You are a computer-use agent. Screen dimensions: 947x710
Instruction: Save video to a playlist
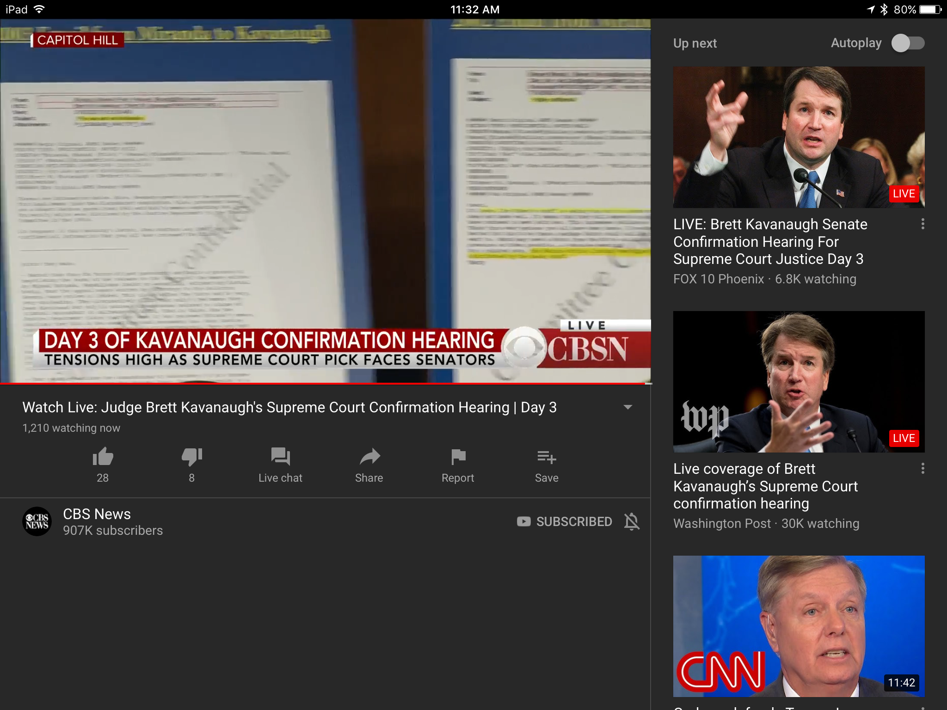547,465
